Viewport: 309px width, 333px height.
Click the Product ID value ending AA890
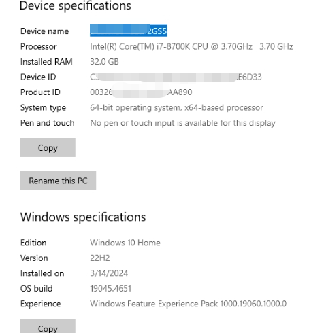pos(141,92)
